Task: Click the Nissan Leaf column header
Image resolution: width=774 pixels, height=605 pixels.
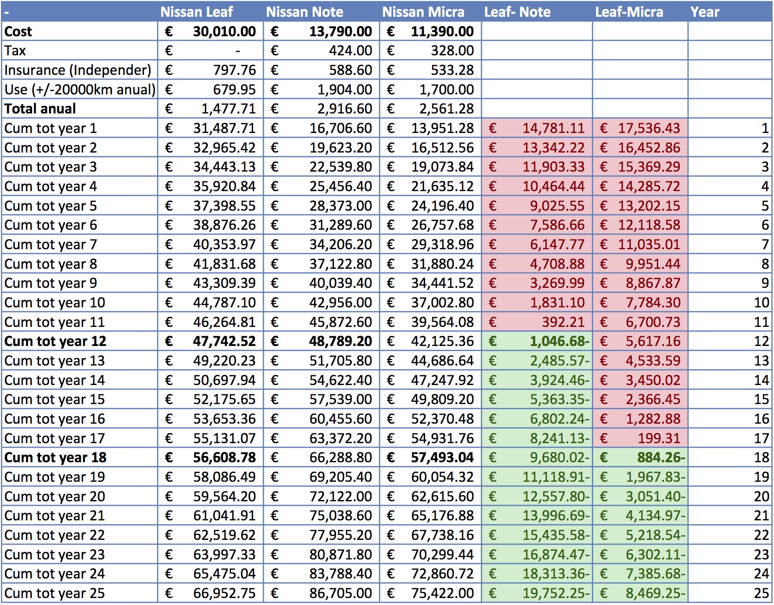Action: point(197,12)
